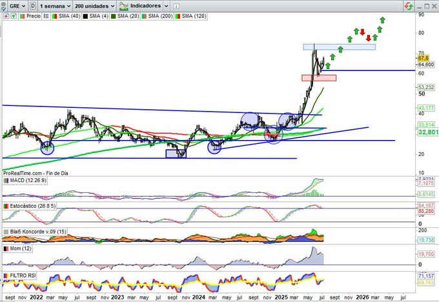Image resolution: width=439 pixels, height=302 pixels.
Task: Click the 2024 year label on time axis
Action: point(199,297)
